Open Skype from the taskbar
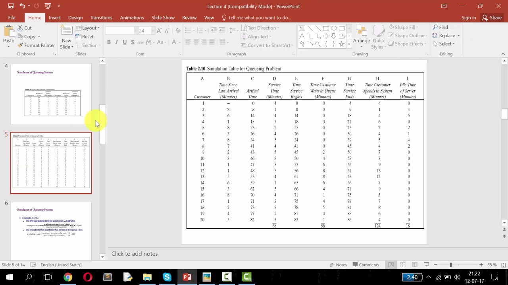This screenshot has height=285, width=508. 167,277
